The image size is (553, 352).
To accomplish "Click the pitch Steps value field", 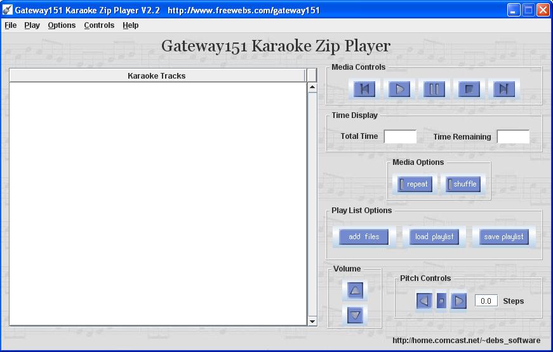I will click(x=486, y=301).
